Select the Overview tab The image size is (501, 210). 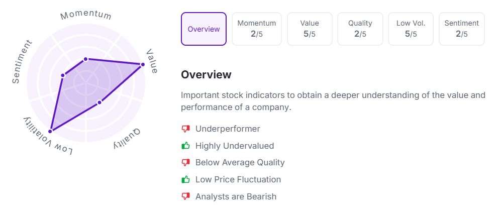point(204,29)
